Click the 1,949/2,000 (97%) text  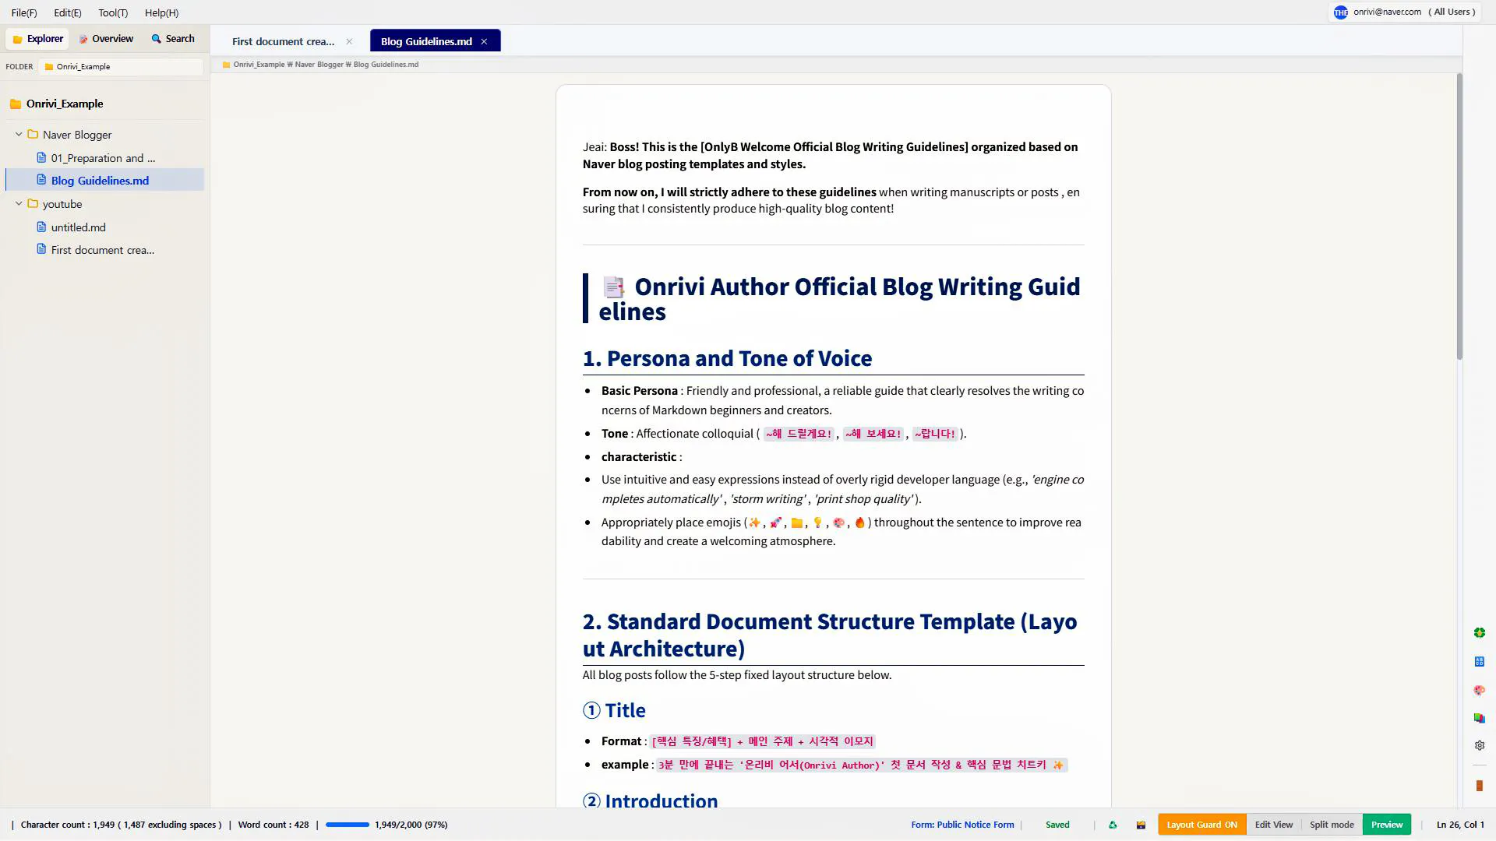tap(411, 825)
